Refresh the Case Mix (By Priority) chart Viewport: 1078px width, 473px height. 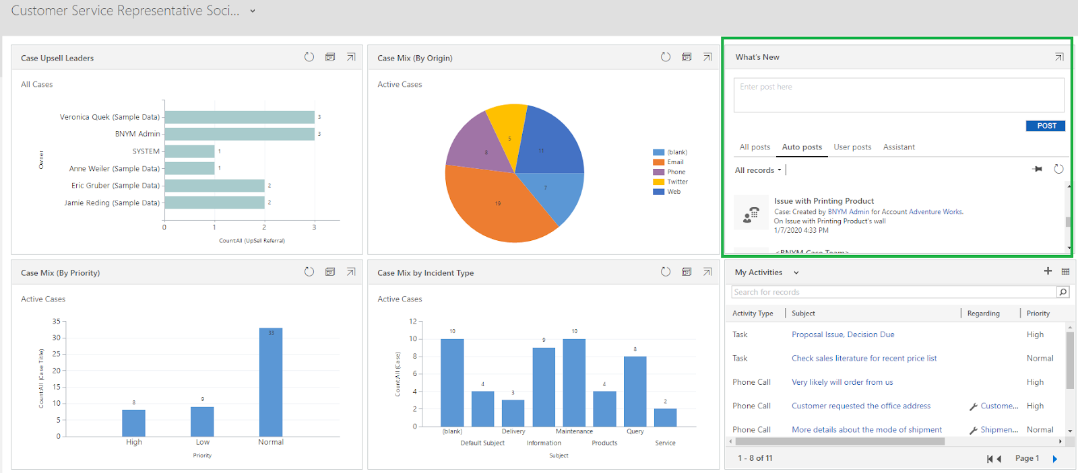[309, 272]
